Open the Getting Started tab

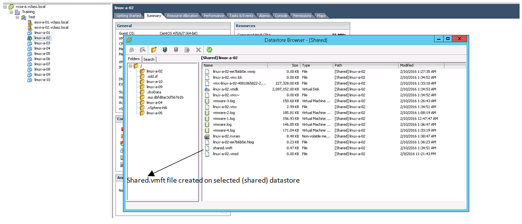tap(130, 16)
